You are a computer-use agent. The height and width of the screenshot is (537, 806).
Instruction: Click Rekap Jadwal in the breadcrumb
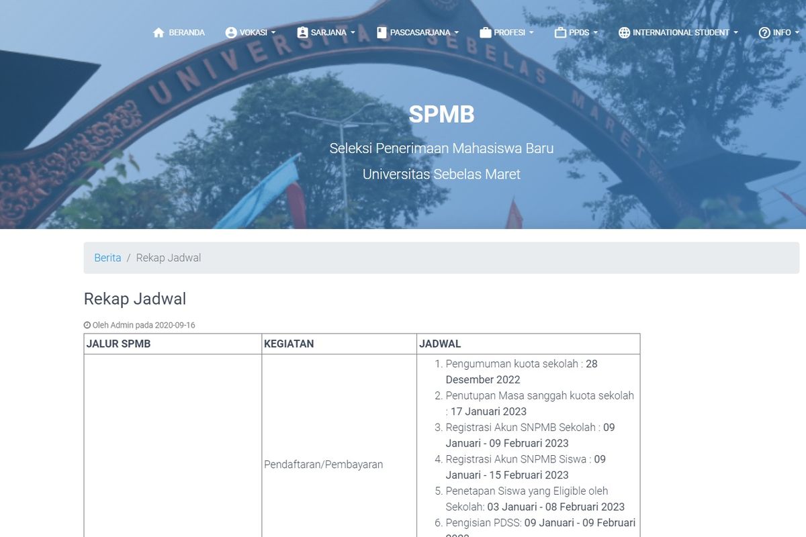point(169,258)
